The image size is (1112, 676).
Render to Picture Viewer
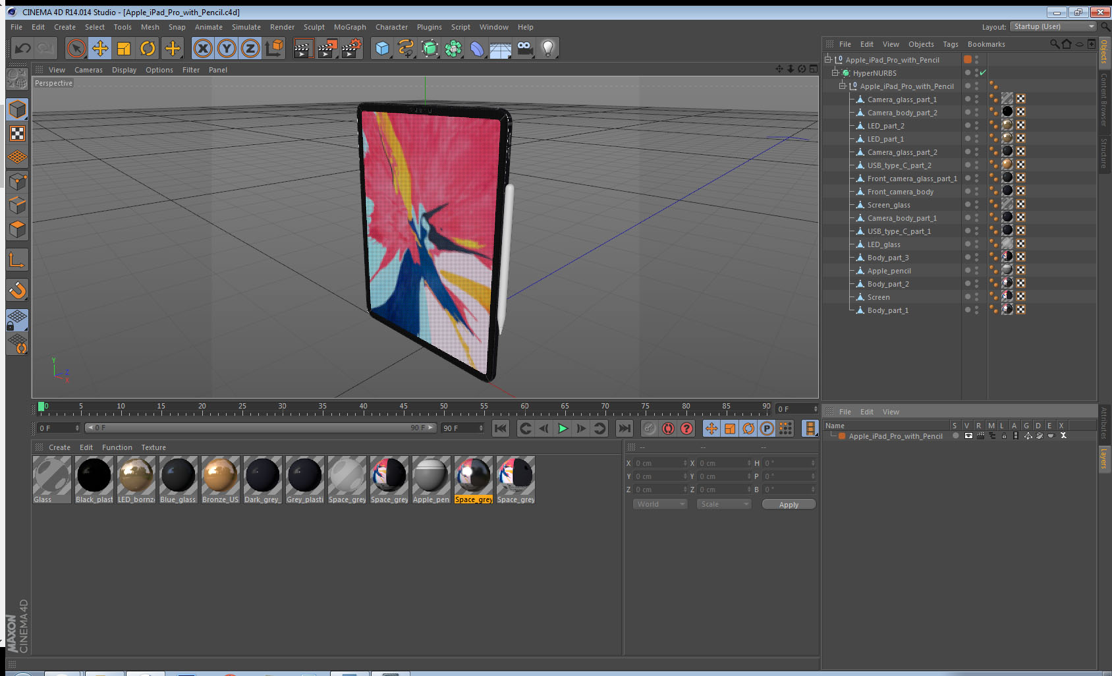327,48
